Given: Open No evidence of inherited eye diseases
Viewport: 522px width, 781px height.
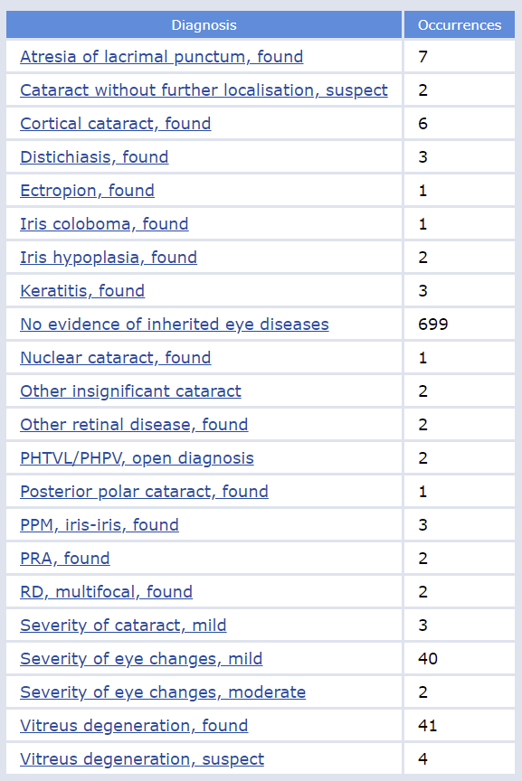Looking at the screenshot, I should click(x=175, y=325).
